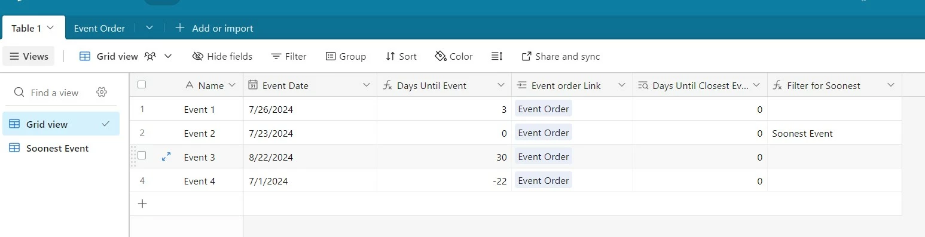Screen dimensions: 925x237
Task: Click the Name column header
Action: pyautogui.click(x=211, y=85)
